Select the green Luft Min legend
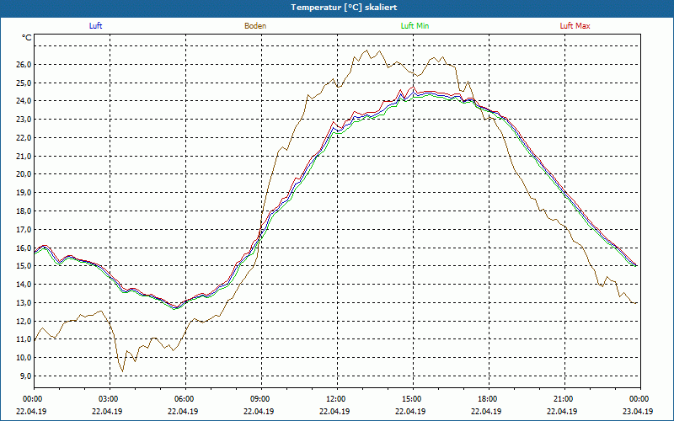The image size is (674, 421). [415, 26]
